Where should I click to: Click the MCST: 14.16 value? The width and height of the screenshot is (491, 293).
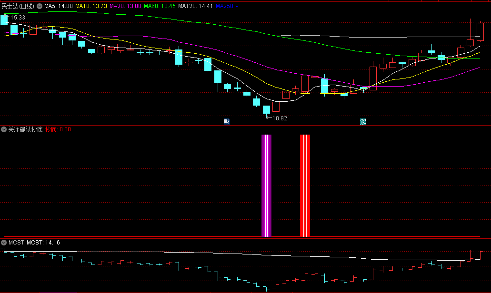pos(43,242)
